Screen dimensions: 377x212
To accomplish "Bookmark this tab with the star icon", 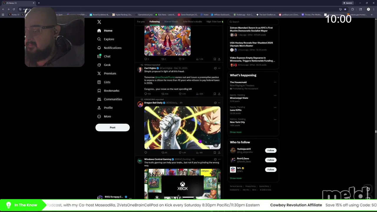I will click(x=345, y=9).
